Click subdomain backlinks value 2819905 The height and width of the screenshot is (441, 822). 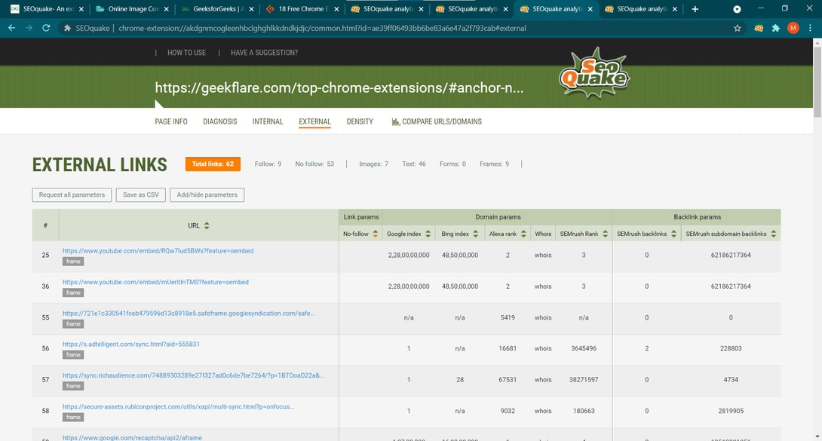coord(731,411)
